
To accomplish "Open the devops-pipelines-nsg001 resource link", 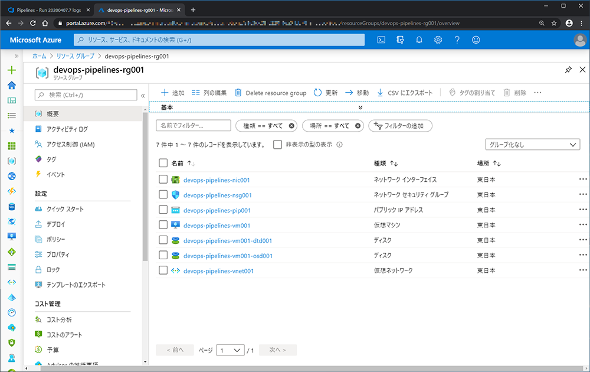I will pos(218,195).
